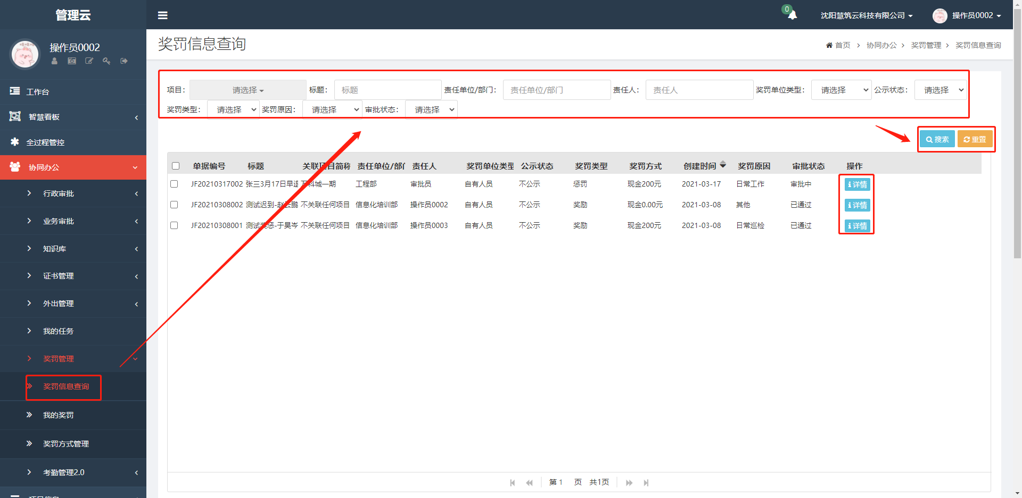The height and width of the screenshot is (498, 1022).
Task: Open the 奖罚类型 dropdown
Action: tap(233, 109)
